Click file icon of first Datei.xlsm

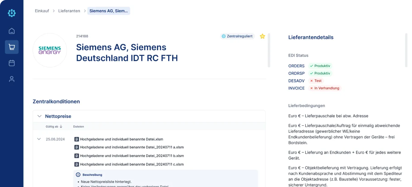pyautogui.click(x=76, y=139)
